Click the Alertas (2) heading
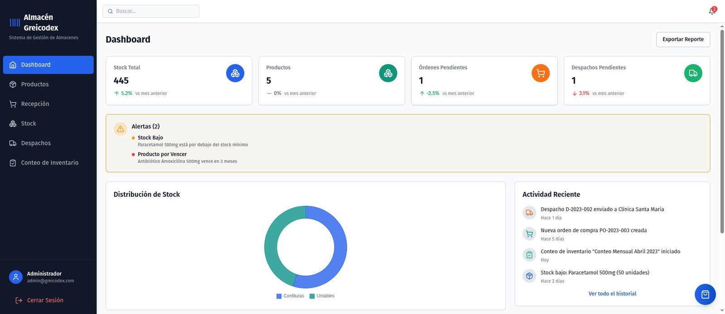Image resolution: width=725 pixels, height=314 pixels. (x=145, y=127)
